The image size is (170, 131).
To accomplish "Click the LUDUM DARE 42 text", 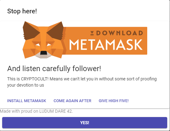I will click(56, 111).
